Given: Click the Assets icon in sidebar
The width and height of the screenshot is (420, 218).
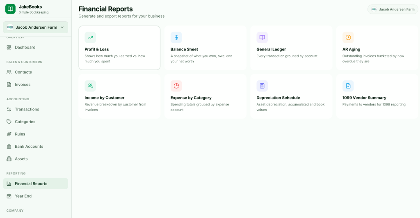Looking at the screenshot, I should [x=9, y=159].
